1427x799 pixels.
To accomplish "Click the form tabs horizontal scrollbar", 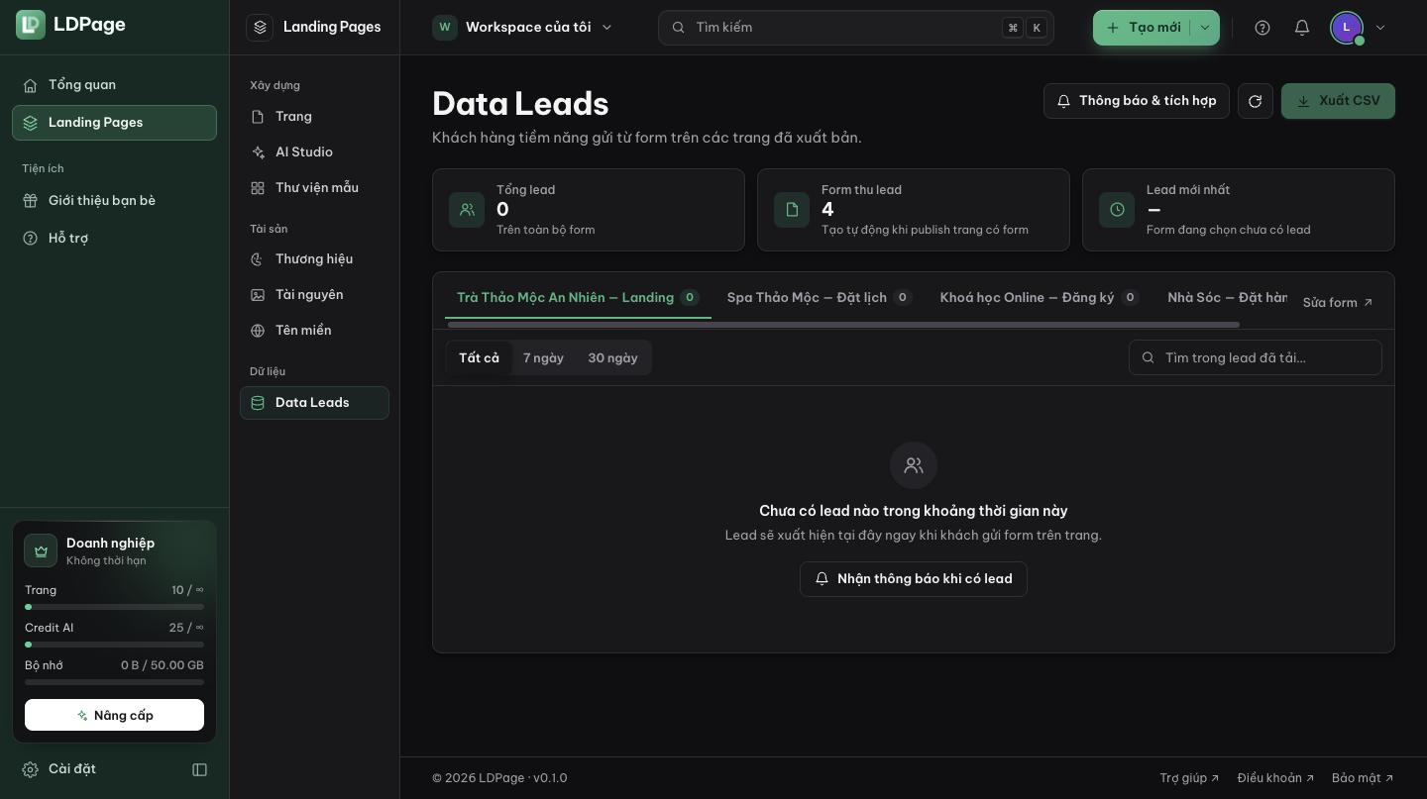I will click(843, 325).
